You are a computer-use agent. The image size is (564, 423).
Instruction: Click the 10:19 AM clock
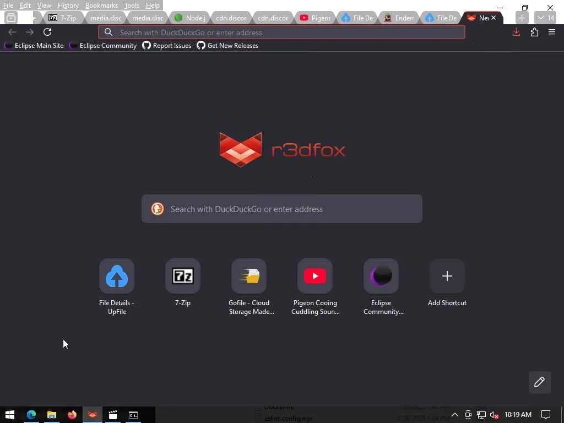(x=518, y=415)
